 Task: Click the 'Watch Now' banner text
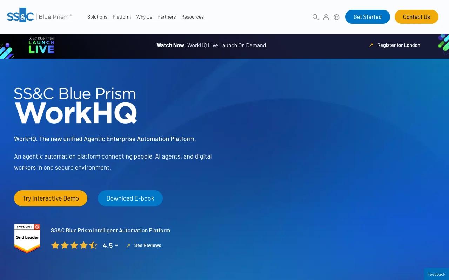coord(170,45)
